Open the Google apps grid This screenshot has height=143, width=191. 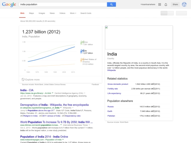(160, 5)
